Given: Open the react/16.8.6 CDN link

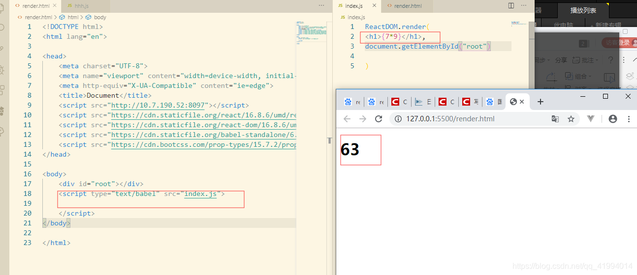Looking at the screenshot, I should (x=204, y=115).
